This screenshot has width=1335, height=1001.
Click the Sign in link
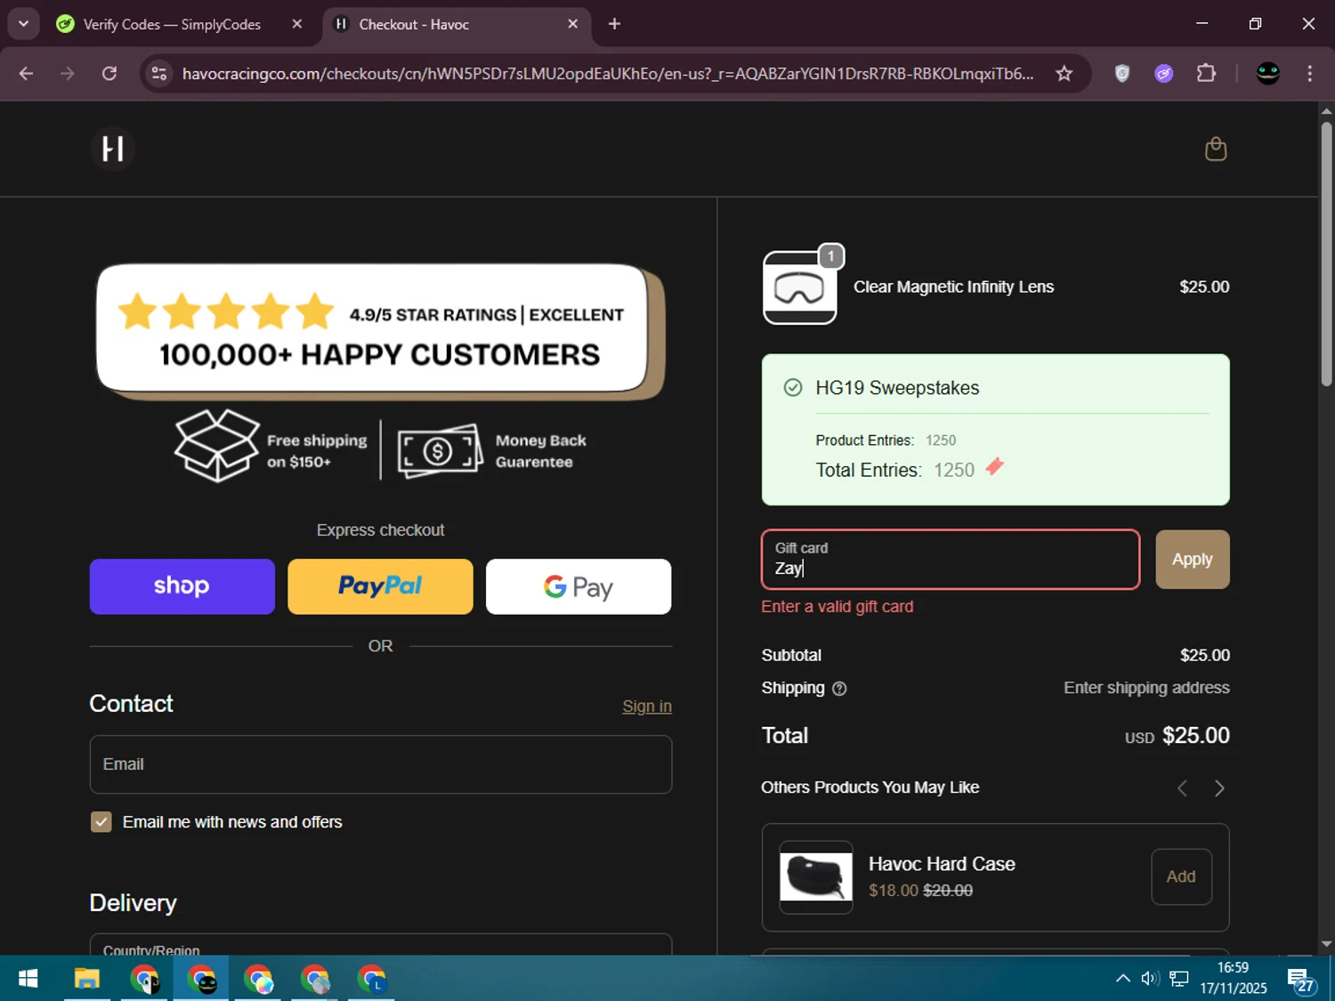[647, 706]
